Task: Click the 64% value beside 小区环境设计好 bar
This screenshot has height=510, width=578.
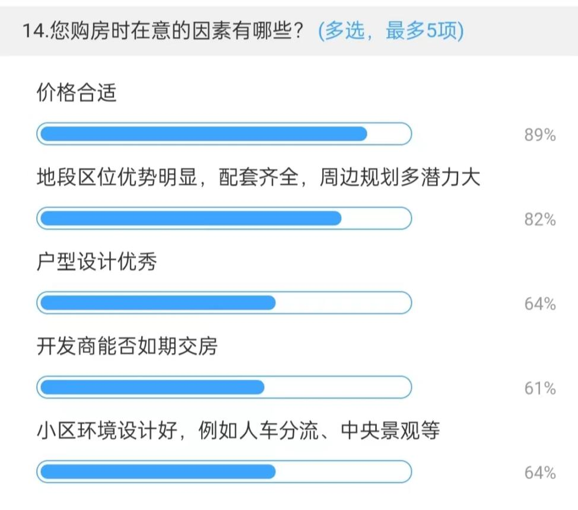Action: (x=539, y=473)
